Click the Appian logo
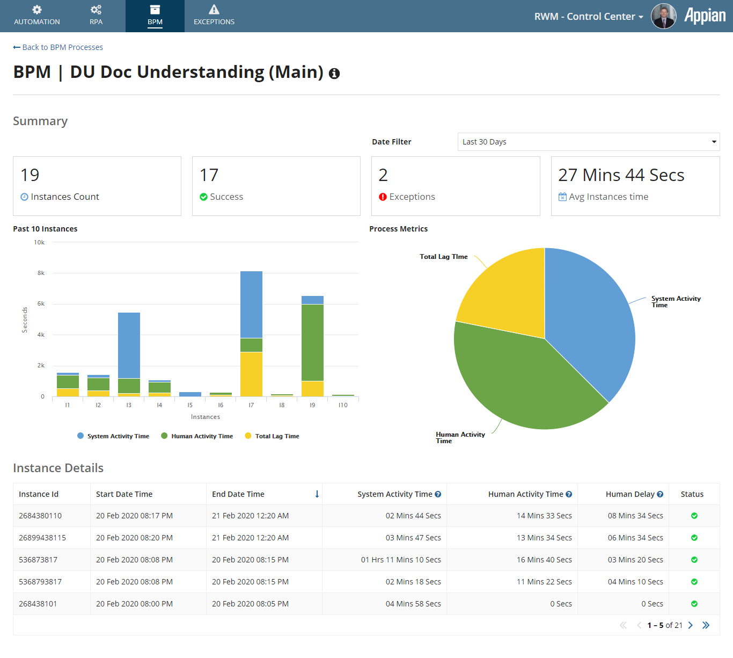Image resolution: width=733 pixels, height=658 pixels. coord(705,16)
